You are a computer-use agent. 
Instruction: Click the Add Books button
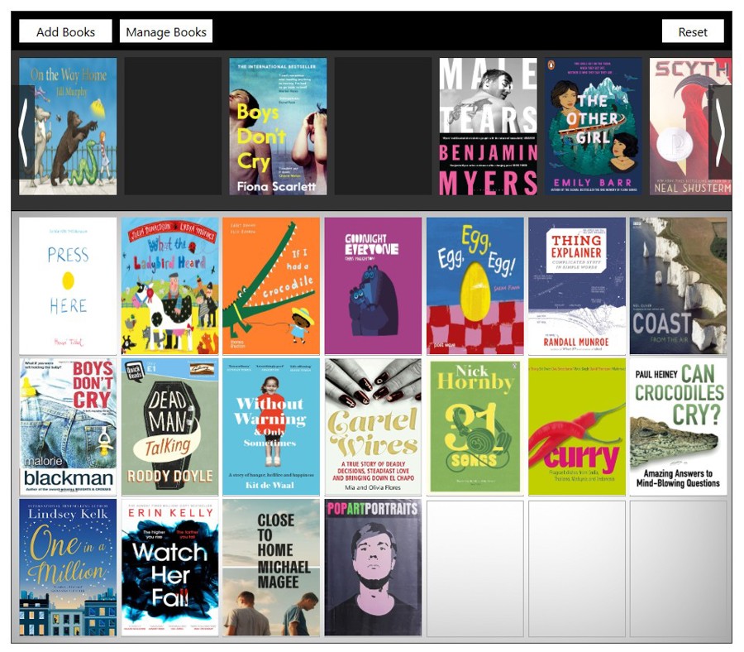pos(65,31)
